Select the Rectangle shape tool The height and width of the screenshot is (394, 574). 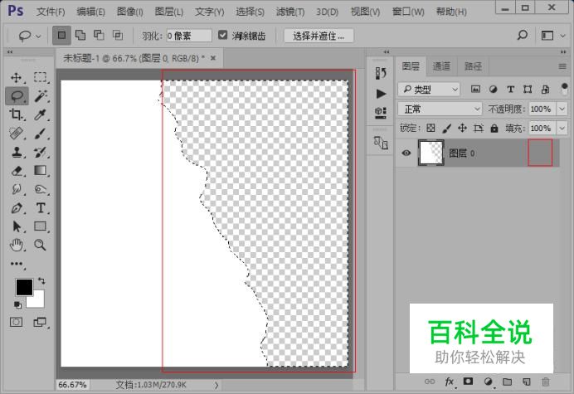tap(41, 226)
